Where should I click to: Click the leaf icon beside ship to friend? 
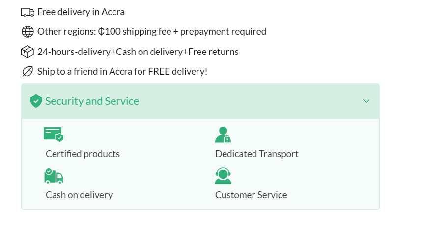[28, 71]
